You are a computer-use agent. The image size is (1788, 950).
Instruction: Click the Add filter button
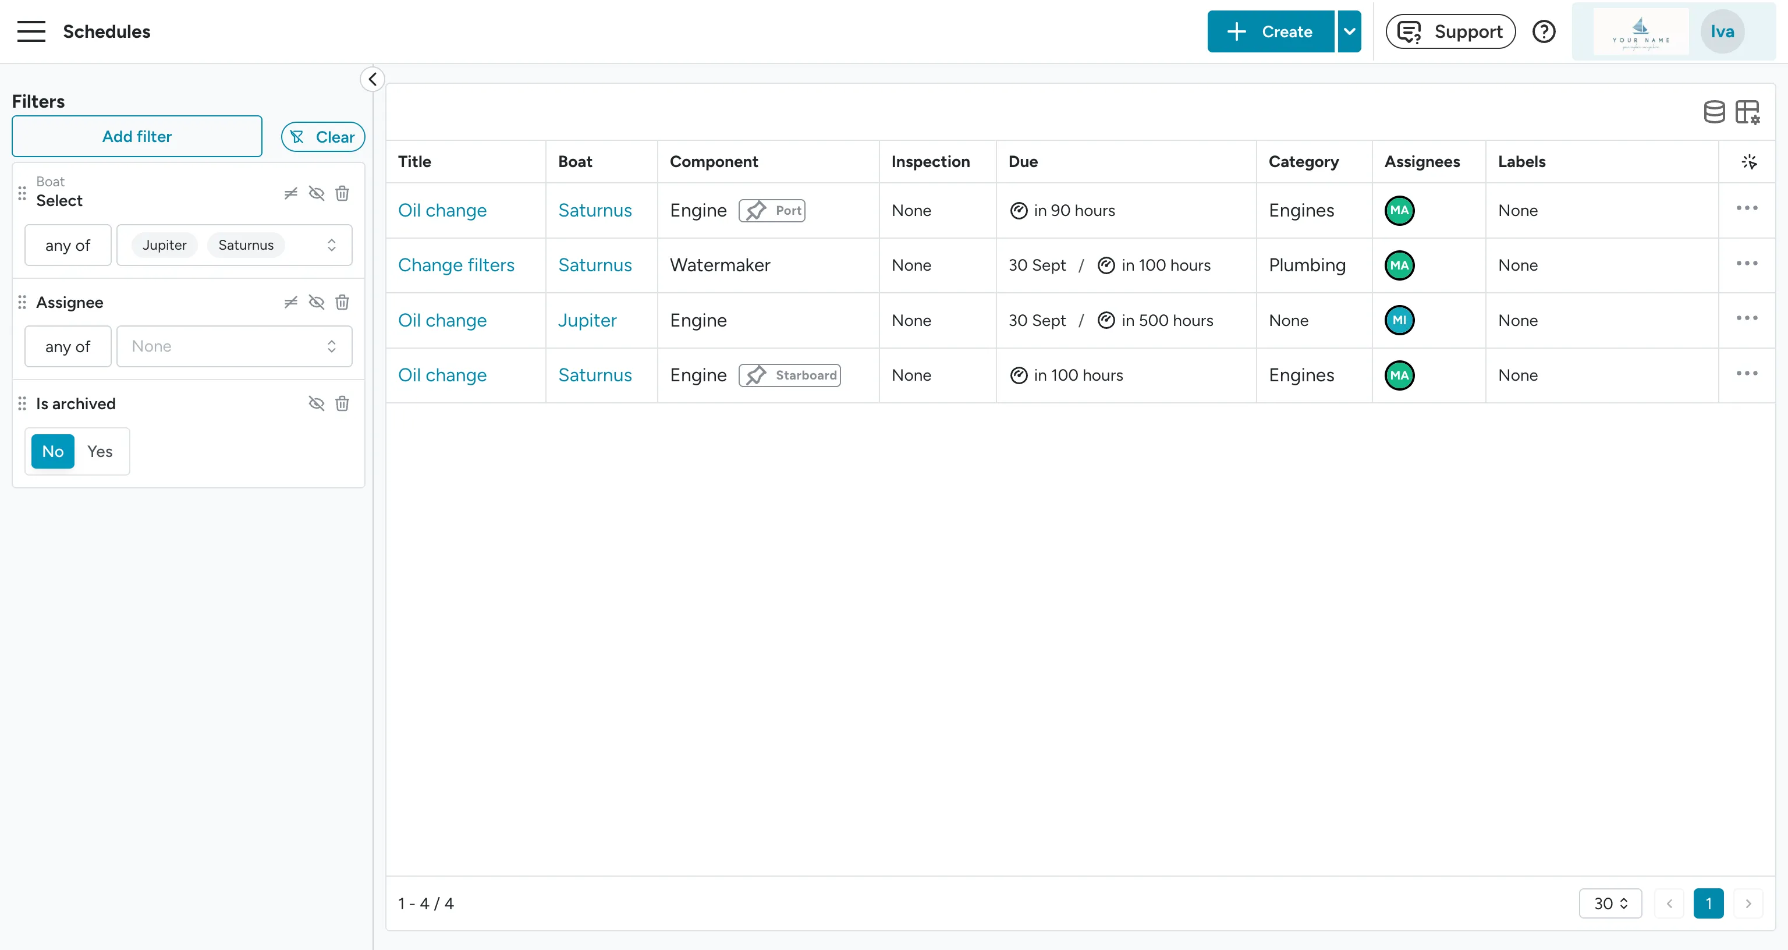point(137,136)
